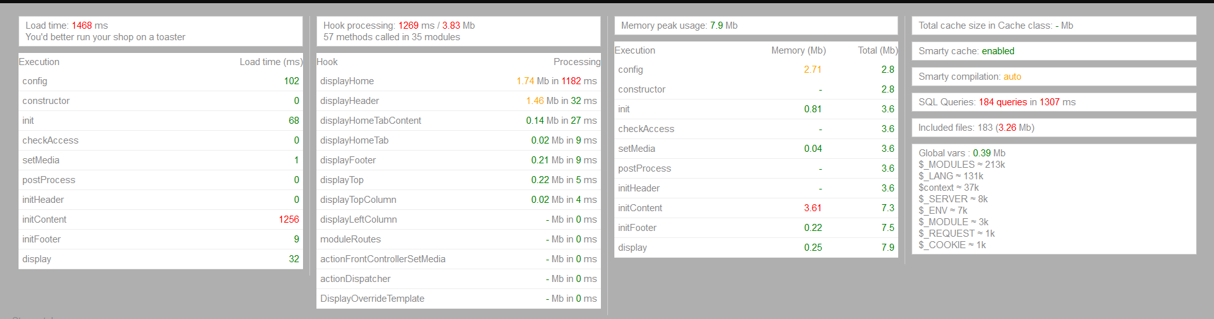This screenshot has height=319, width=1214.
Task: Select the $_MODULES global var line
Action: [961, 165]
